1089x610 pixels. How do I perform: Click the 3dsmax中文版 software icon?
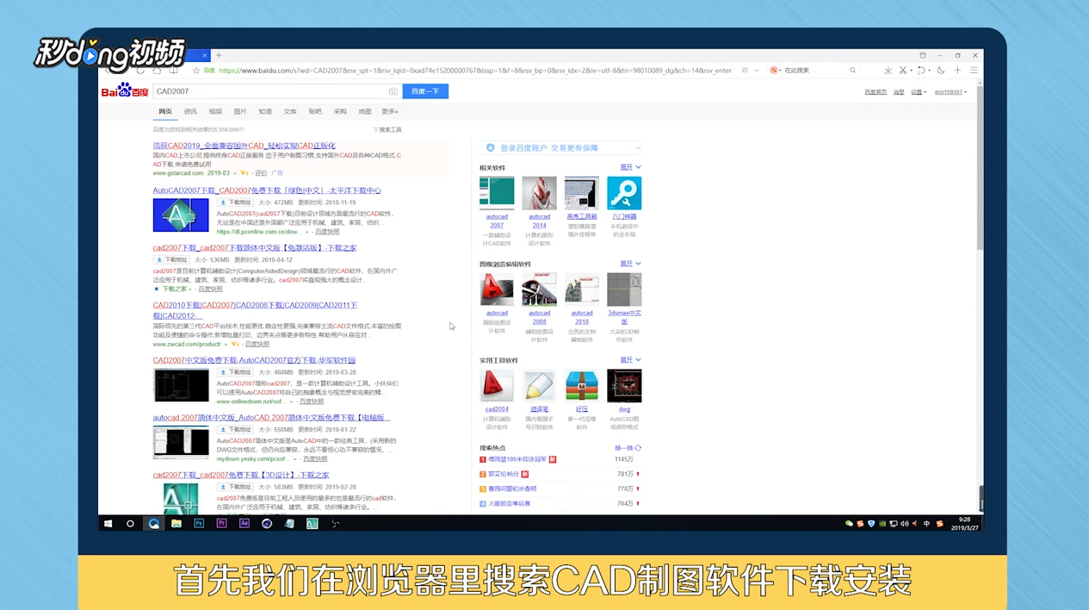[x=624, y=289]
